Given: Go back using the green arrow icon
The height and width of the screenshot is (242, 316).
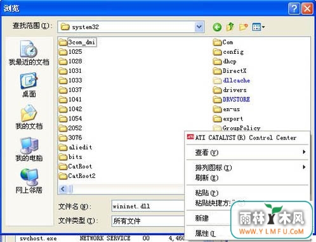Looking at the screenshot, I should 217,27.
